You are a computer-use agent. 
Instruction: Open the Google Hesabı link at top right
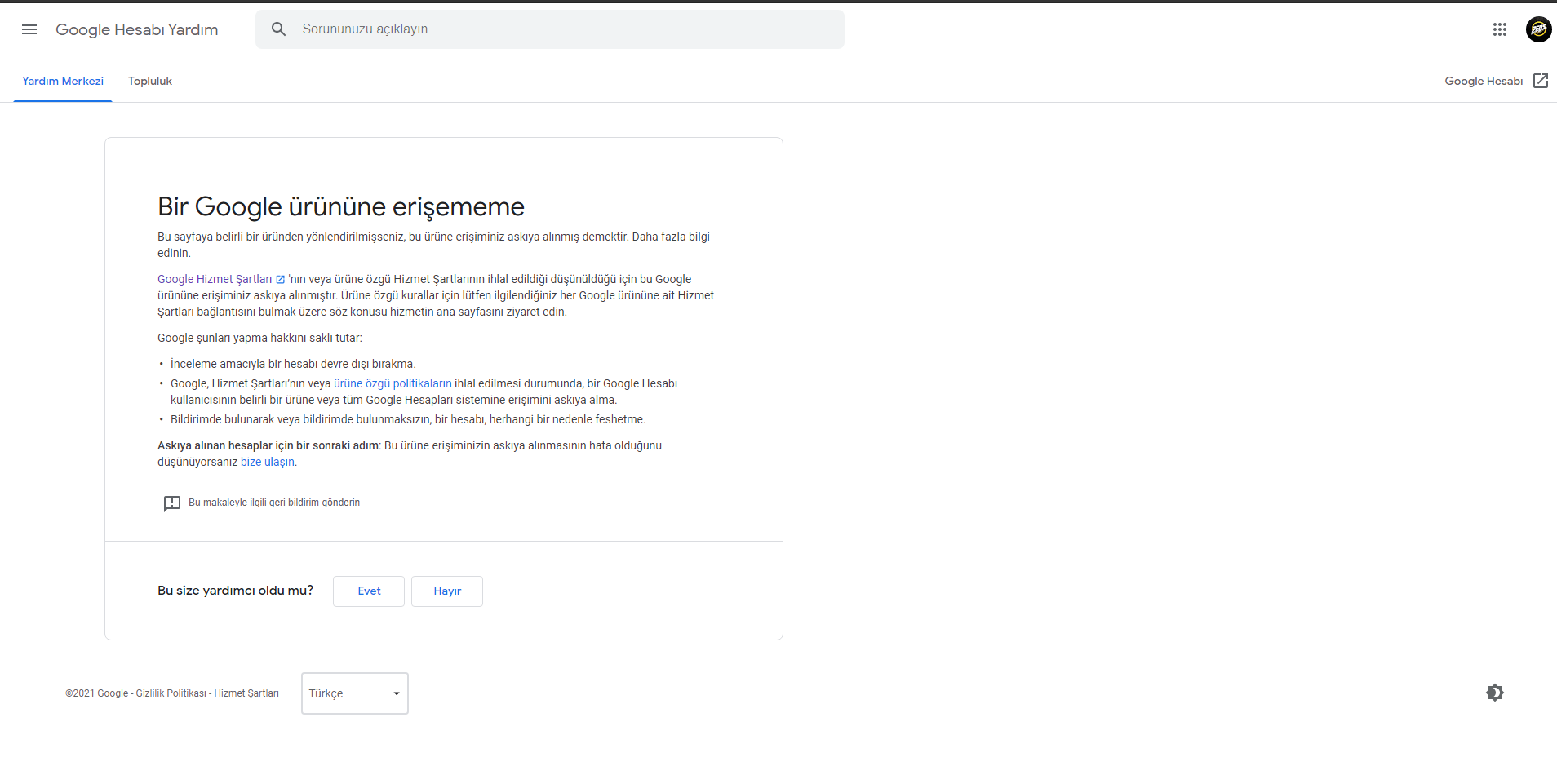coord(1484,81)
